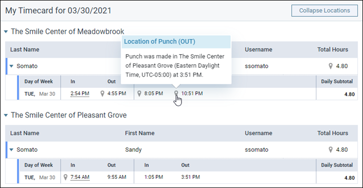Click Last Name column header in Meadowbrook table

coord(25,50)
